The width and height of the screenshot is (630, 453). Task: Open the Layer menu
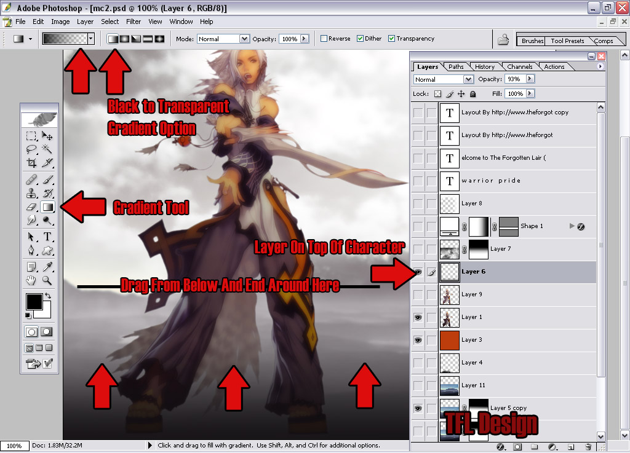point(85,22)
